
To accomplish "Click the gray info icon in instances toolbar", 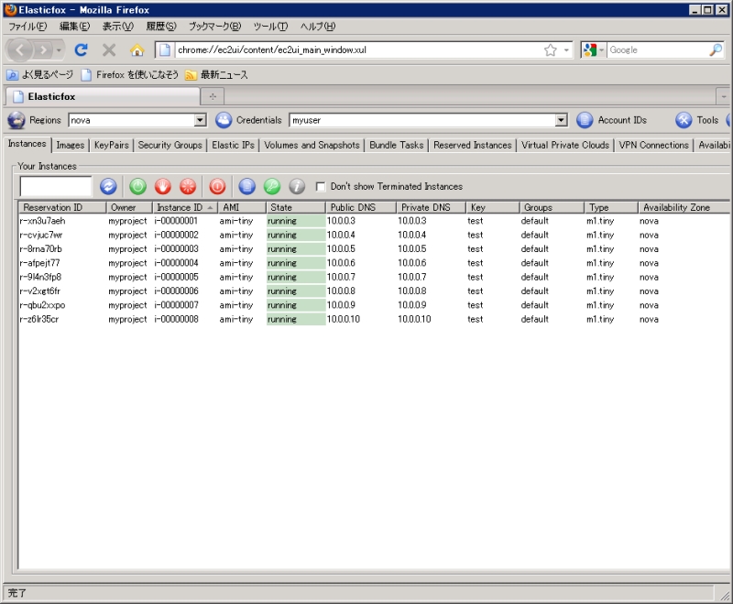I will pos(297,186).
